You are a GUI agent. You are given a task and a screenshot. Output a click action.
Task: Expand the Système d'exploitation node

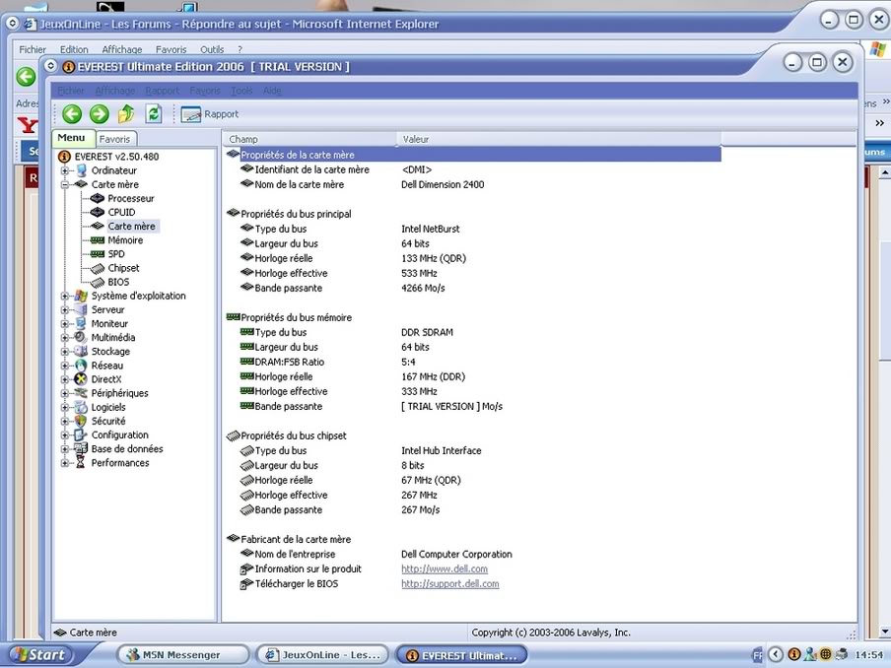65,296
